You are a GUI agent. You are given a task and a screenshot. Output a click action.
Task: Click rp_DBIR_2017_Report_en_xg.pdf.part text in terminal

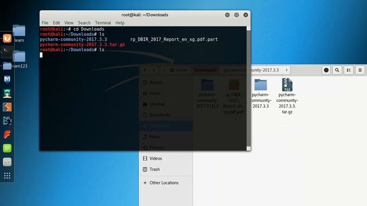(174, 39)
